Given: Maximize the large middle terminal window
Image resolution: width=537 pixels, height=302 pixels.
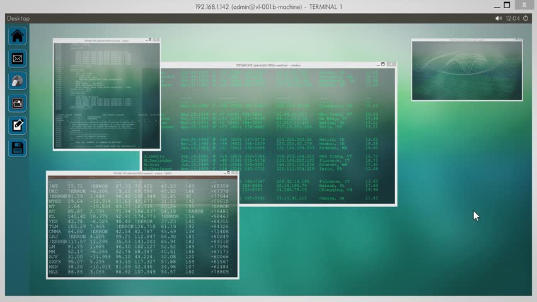Looking at the screenshot, I should pos(383,64).
